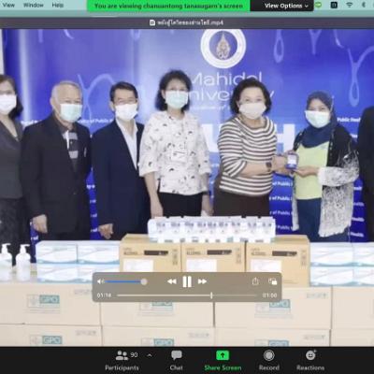This screenshot has height=374, width=374.
Task: Fast-forward the video in the player
Action: pyautogui.click(x=202, y=281)
